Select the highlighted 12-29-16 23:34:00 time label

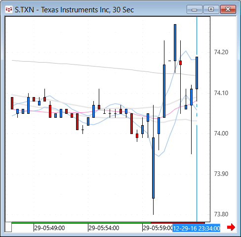(197, 228)
